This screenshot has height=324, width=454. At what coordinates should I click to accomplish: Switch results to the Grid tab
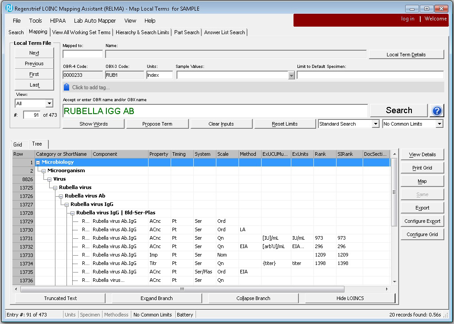18,144
